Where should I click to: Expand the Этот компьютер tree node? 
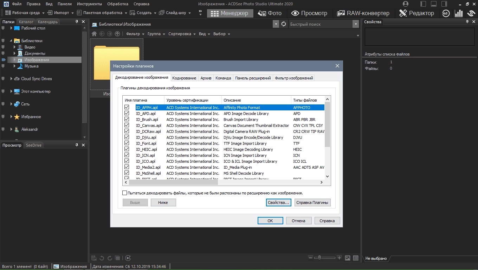pyautogui.click(x=12, y=91)
